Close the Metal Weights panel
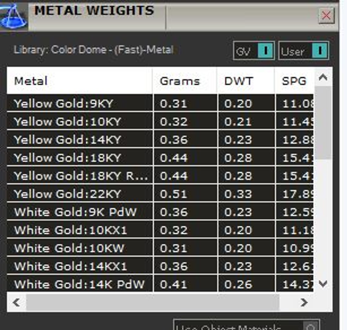The image size is (347, 330). tap(327, 16)
